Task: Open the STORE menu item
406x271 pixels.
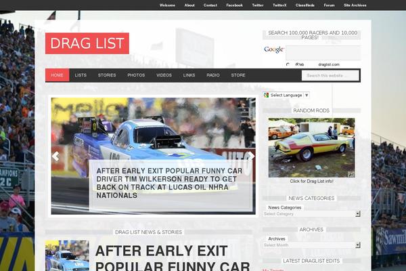Action: [x=238, y=75]
